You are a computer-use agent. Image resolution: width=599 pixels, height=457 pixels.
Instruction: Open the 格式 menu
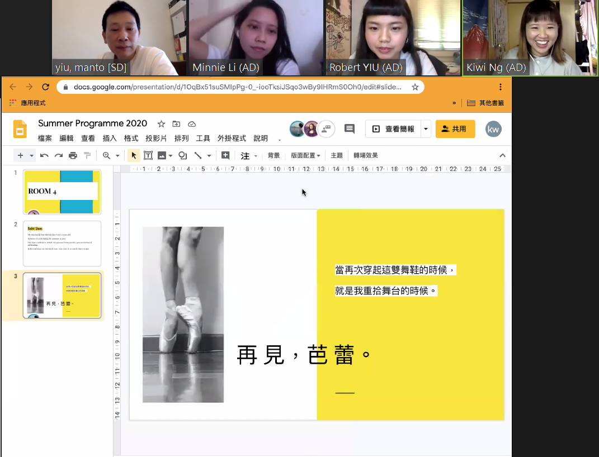point(131,139)
